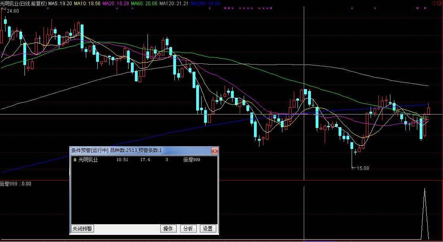The image size is (443, 242).
Task: Click the 关闭预警 button
Action: 82,229
